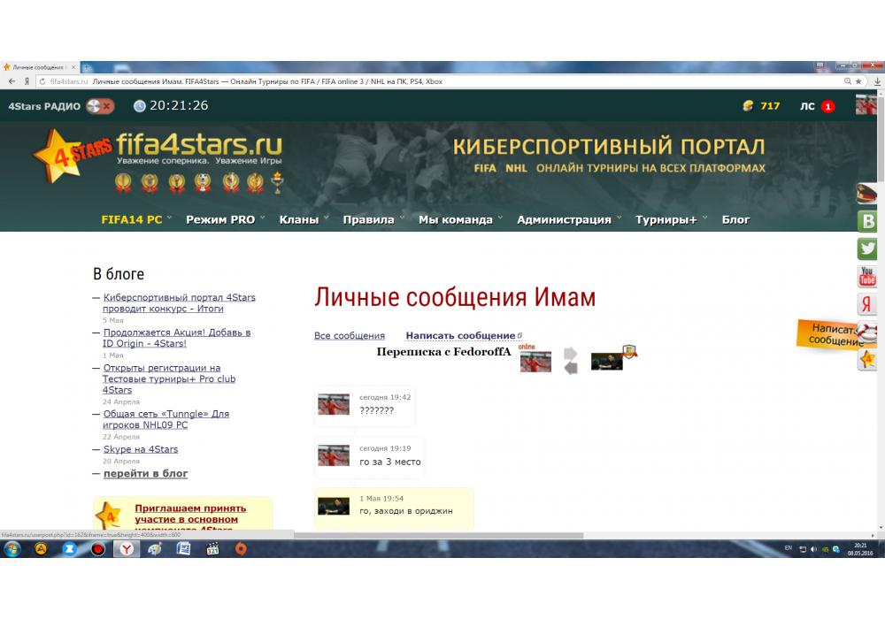885x619 pixels.
Task: Open the Правила menu item
Action: point(368,219)
